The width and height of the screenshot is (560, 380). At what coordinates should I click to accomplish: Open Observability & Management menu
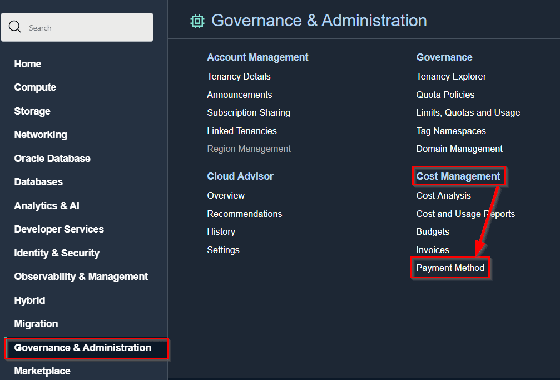(x=81, y=277)
